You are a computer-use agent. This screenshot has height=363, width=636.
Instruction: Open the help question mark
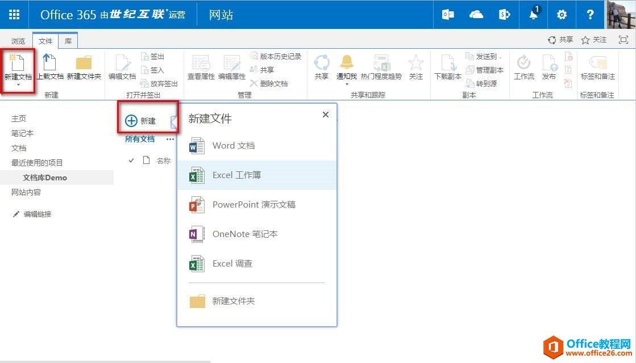click(x=590, y=15)
